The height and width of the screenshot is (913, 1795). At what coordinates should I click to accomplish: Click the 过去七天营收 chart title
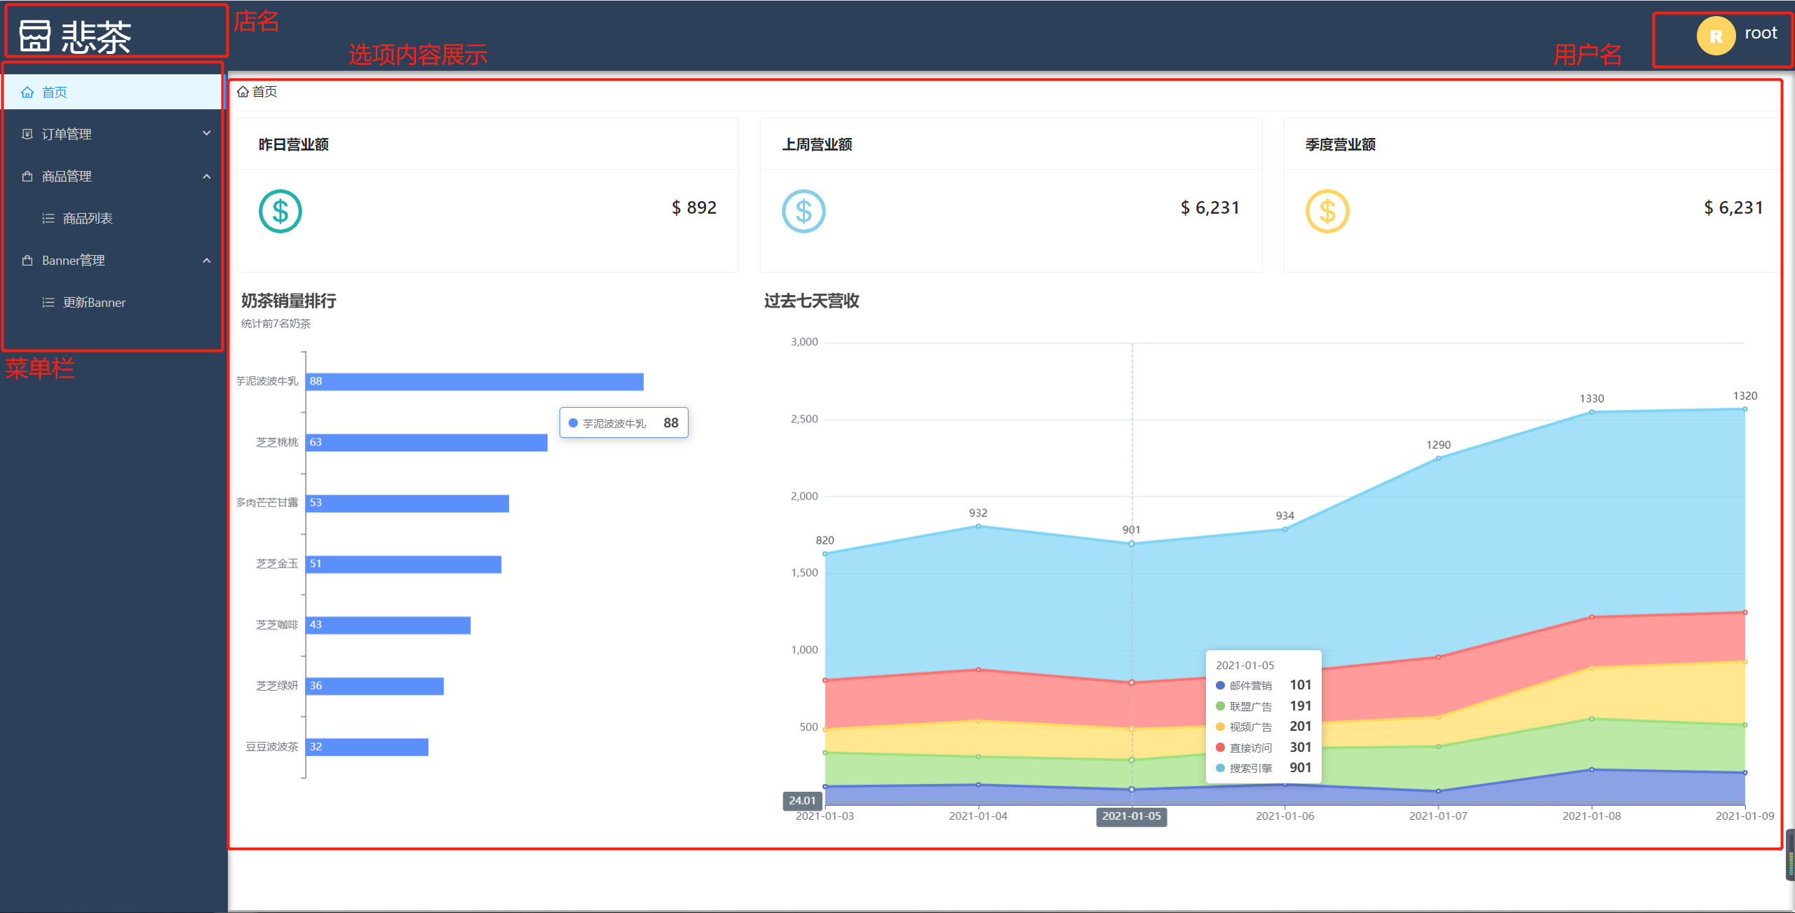click(x=812, y=301)
